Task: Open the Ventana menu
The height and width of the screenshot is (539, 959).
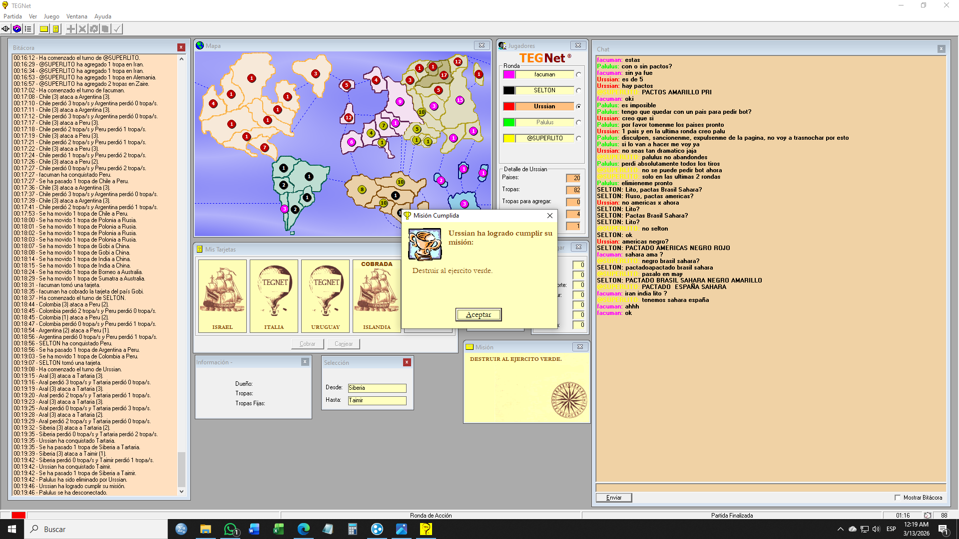Action: [76, 16]
